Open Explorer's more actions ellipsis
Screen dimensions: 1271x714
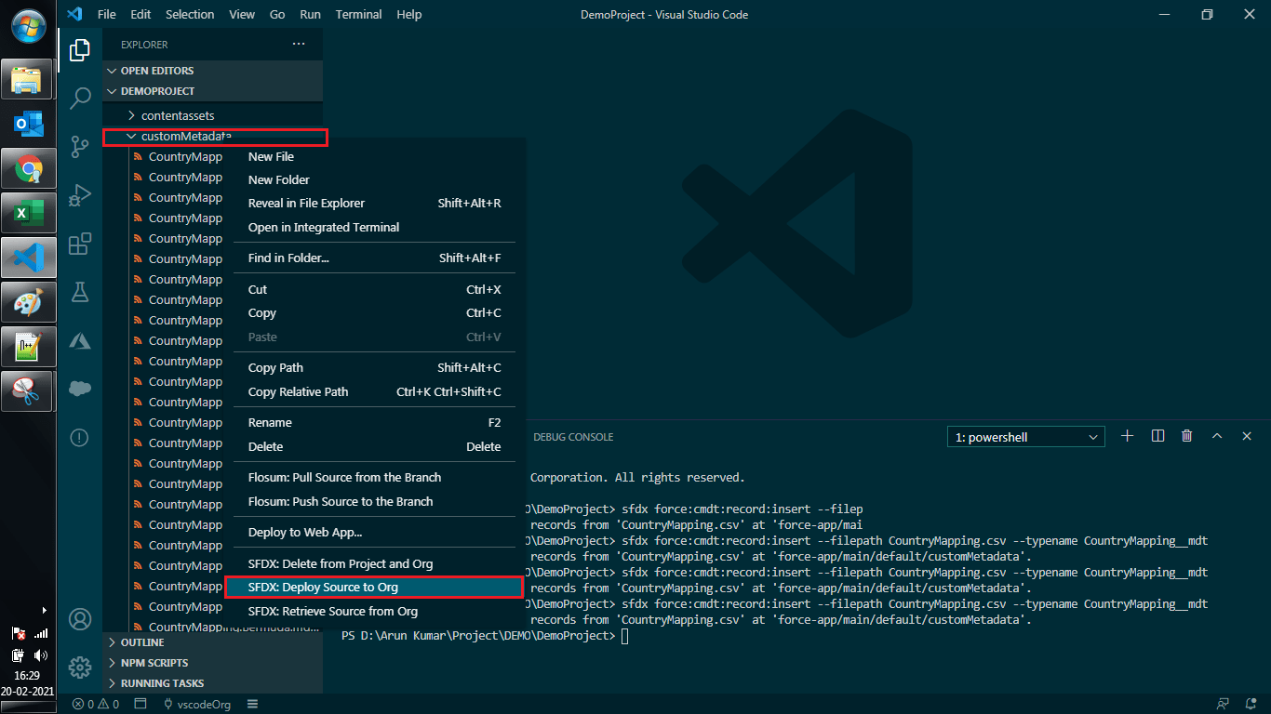coord(298,44)
